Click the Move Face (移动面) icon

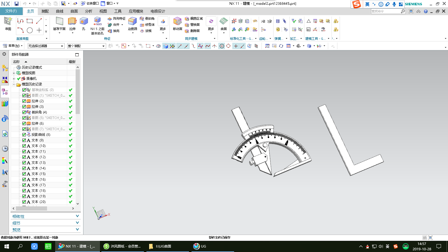tap(178, 22)
